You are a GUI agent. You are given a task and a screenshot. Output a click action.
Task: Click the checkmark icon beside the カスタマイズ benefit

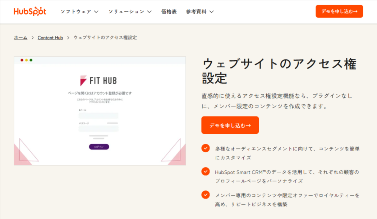[205, 148]
